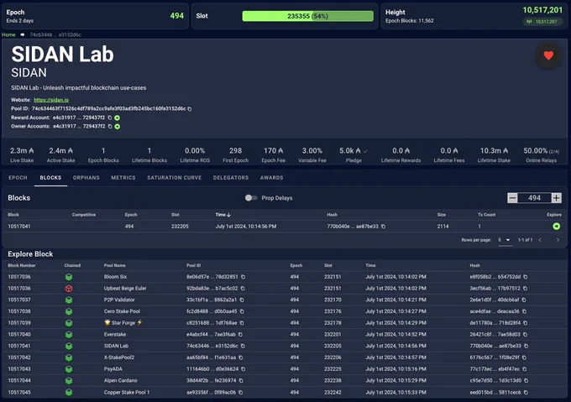571x402 pixels.
Task: Click block number 10517045
Action: pos(19,393)
